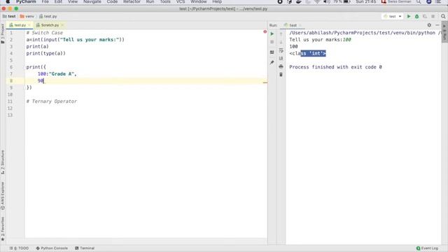Click the Wi-Fi icon in menu bar
This screenshot has width=448, height=252.
click(317, 1)
